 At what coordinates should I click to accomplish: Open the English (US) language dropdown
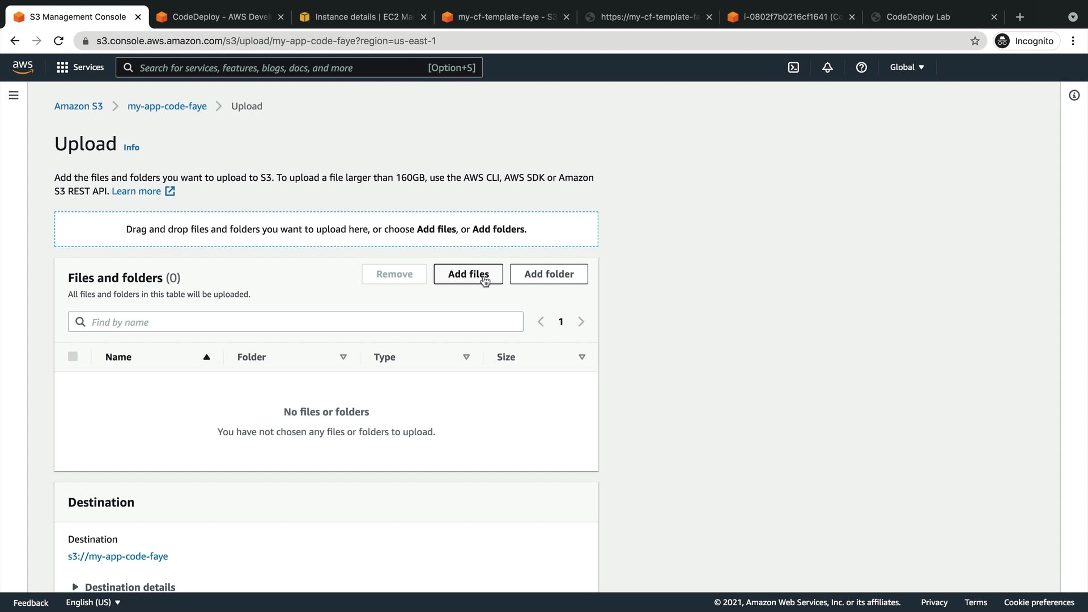tap(93, 602)
